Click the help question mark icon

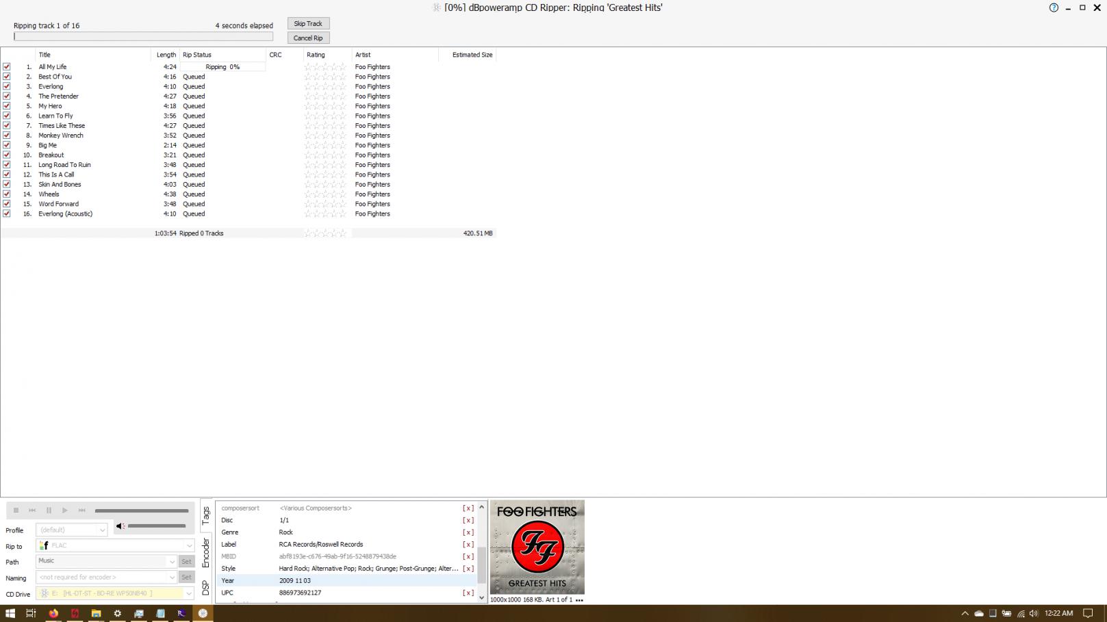coord(1054,8)
